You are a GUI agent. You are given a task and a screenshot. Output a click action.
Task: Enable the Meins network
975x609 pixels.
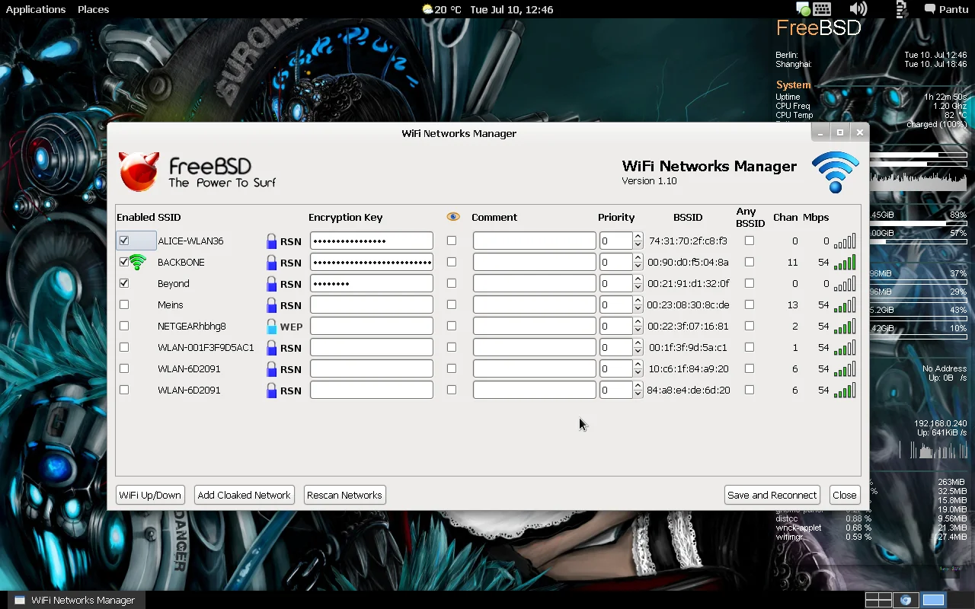coord(124,304)
